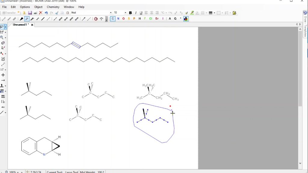This screenshot has height=173, width=308.
Task: Select the Lasso tool in left toolbar
Action: (x=2, y=27)
